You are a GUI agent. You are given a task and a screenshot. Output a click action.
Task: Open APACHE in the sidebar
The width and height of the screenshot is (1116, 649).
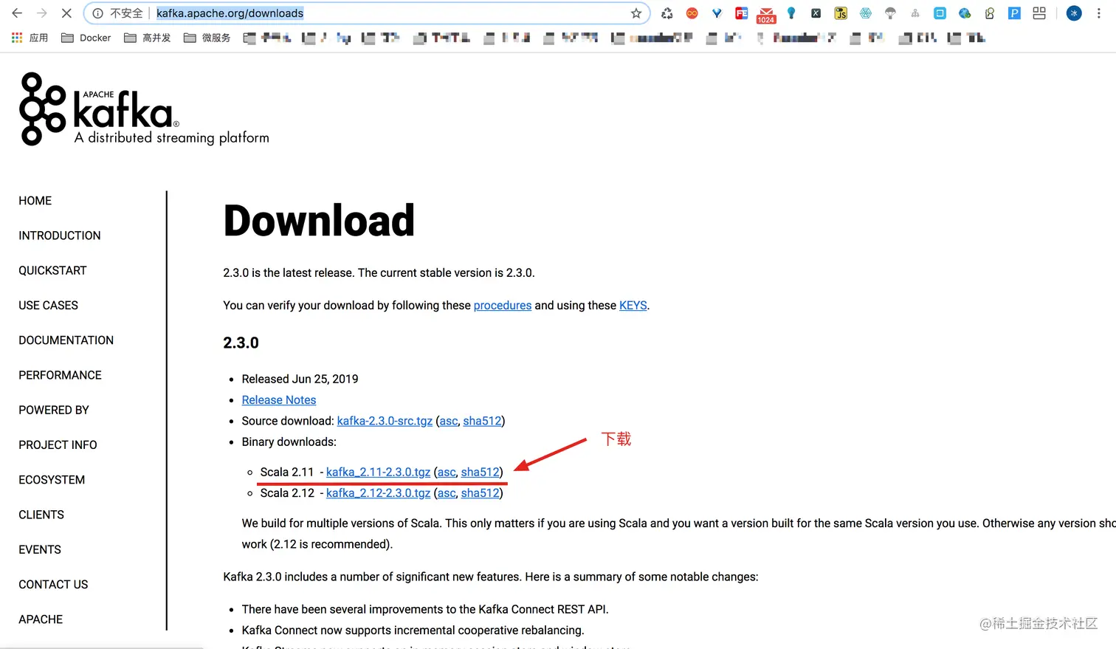tap(41, 619)
